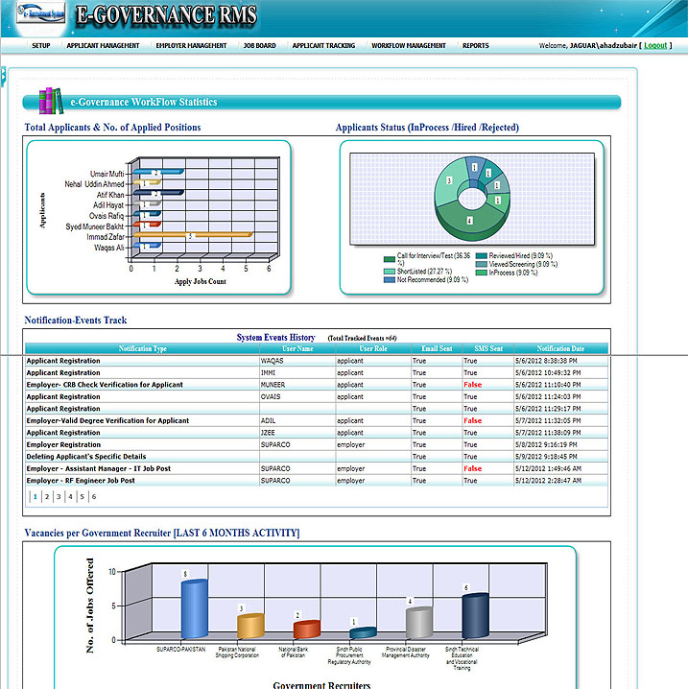Viewport: 688px width, 689px height.
Task: Click Sindh Public Procurement Regulatory Authority cylinder
Action: point(363,632)
